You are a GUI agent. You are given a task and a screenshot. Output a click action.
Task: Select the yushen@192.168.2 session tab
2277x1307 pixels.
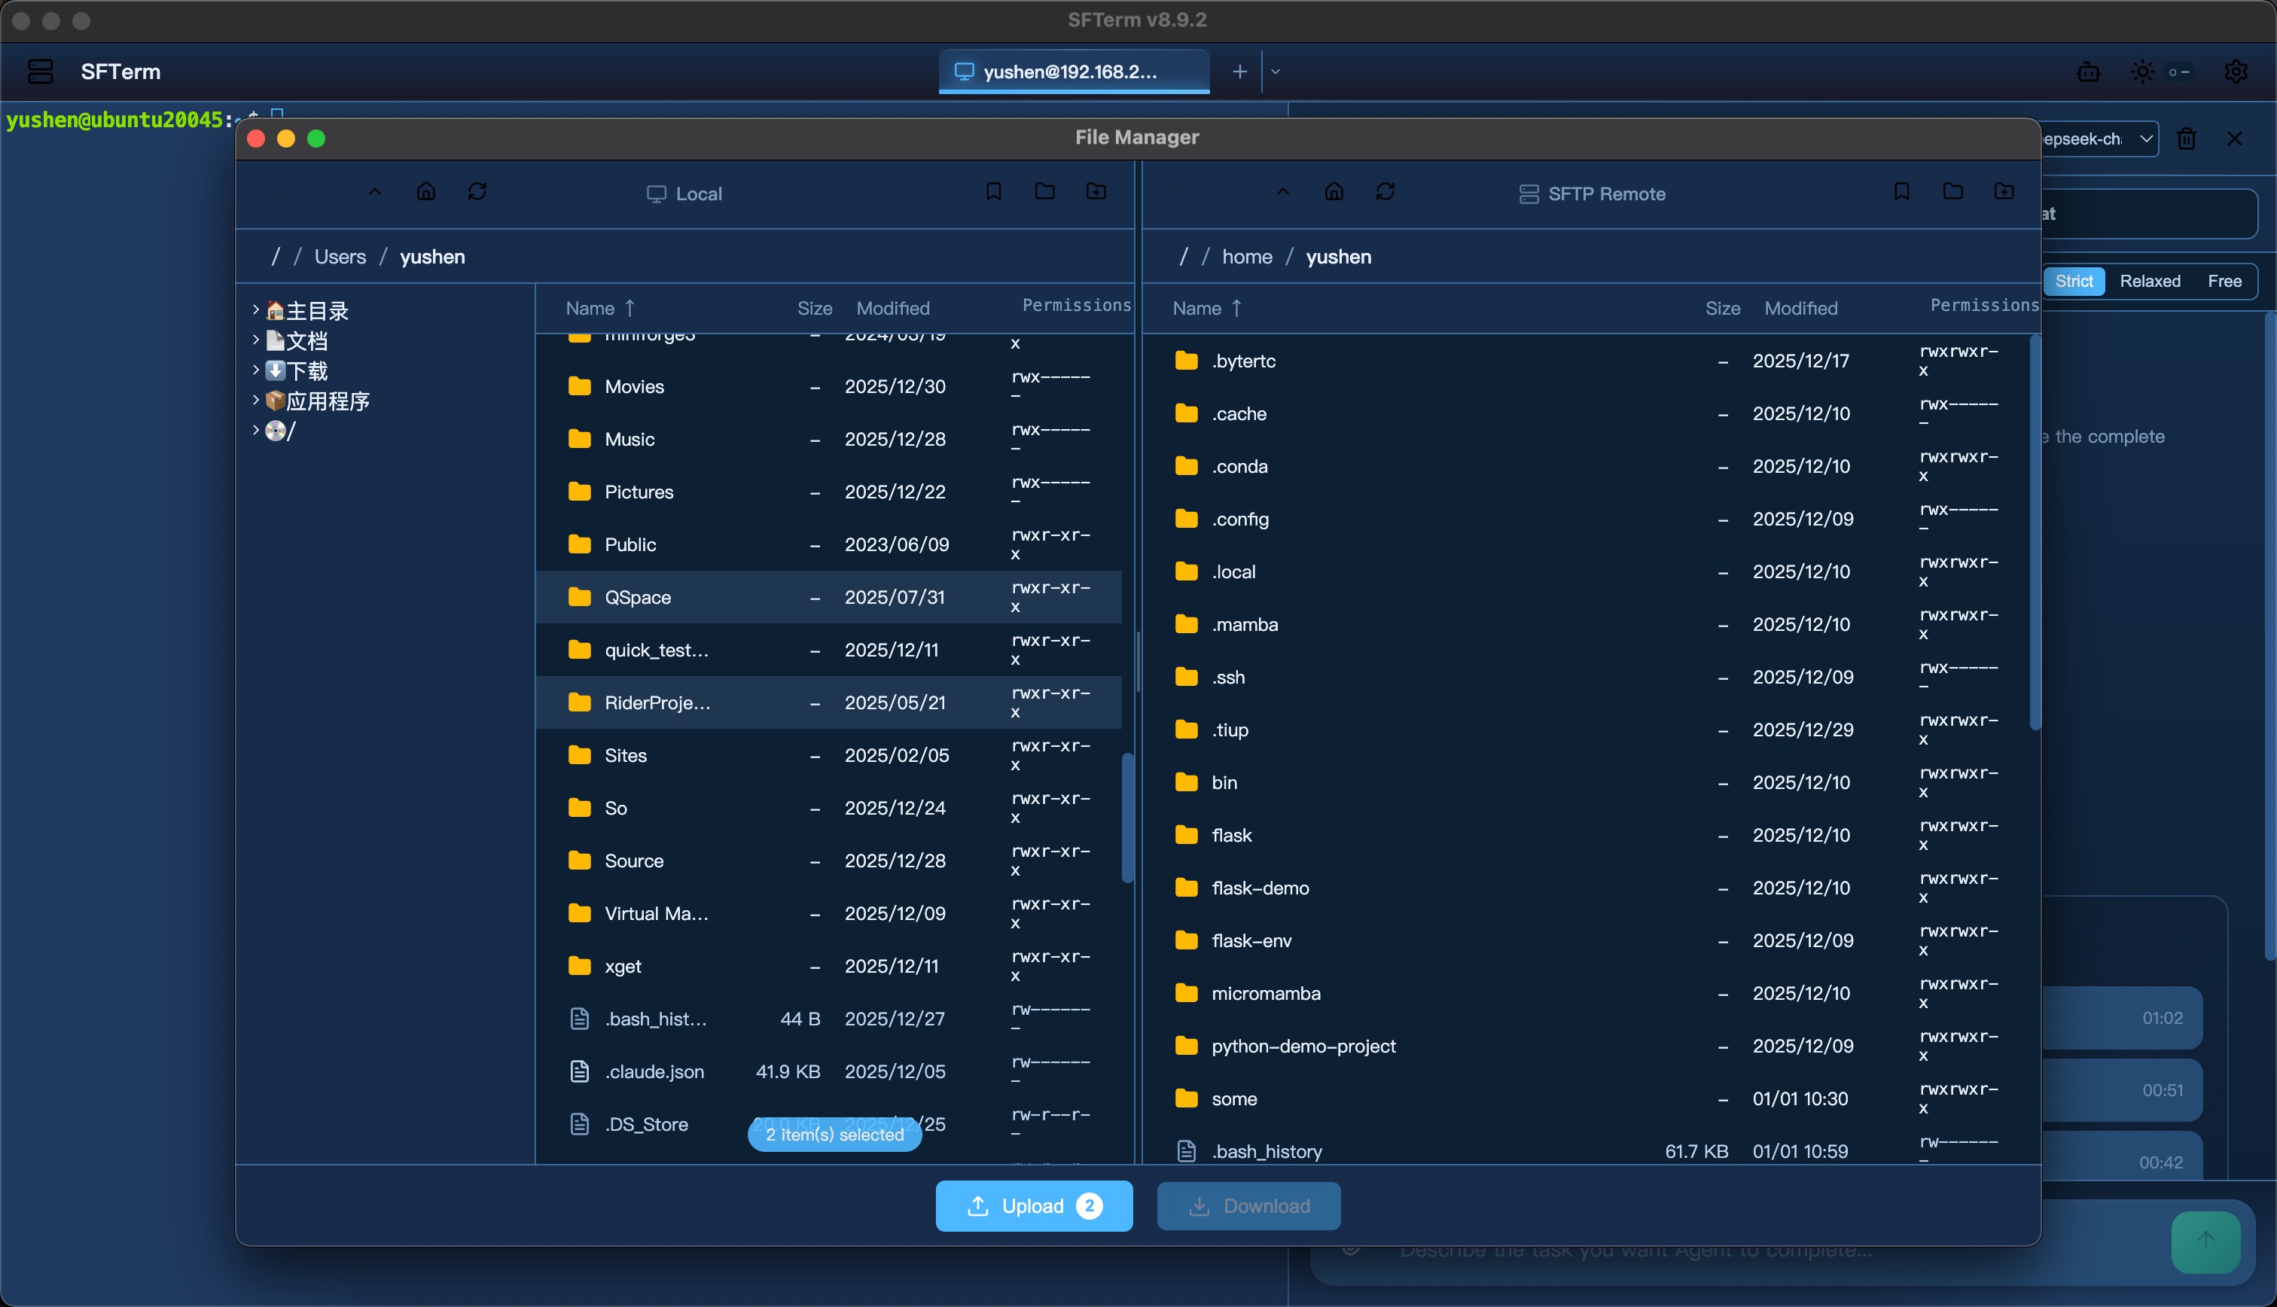(x=1072, y=72)
